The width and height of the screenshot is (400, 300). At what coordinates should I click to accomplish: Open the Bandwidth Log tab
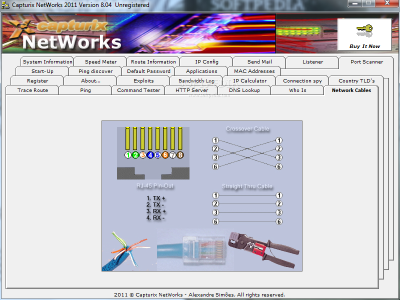click(196, 80)
